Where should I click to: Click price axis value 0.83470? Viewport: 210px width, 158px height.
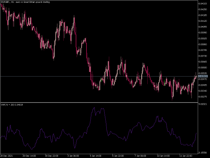coord(203,79)
